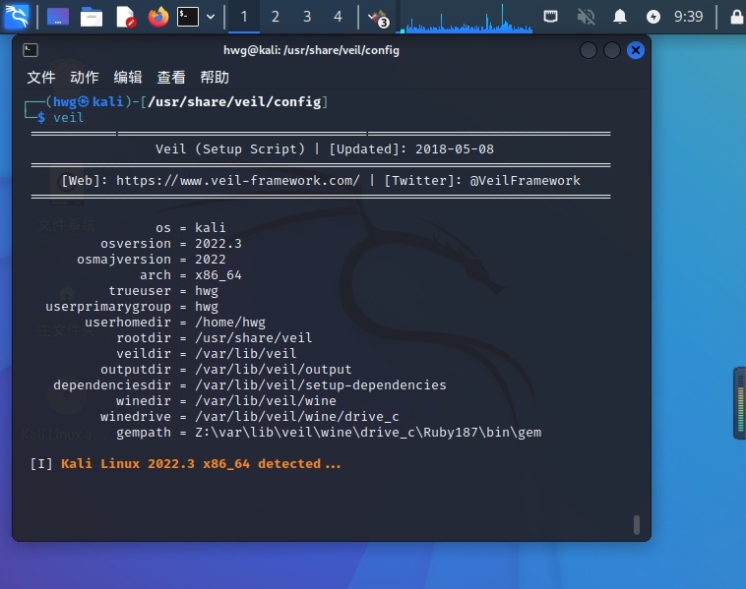
Task: Click the outputdir value /var/lib/veil/output
Action: [273, 370]
